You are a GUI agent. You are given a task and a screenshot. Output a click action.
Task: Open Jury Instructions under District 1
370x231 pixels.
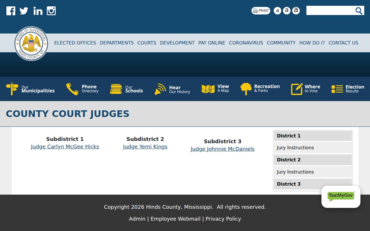313,148
